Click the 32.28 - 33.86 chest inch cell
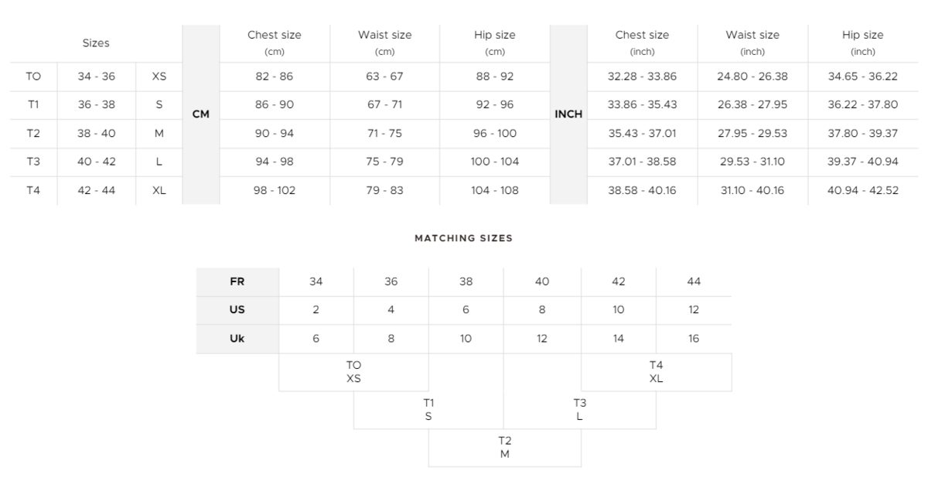 (x=642, y=77)
